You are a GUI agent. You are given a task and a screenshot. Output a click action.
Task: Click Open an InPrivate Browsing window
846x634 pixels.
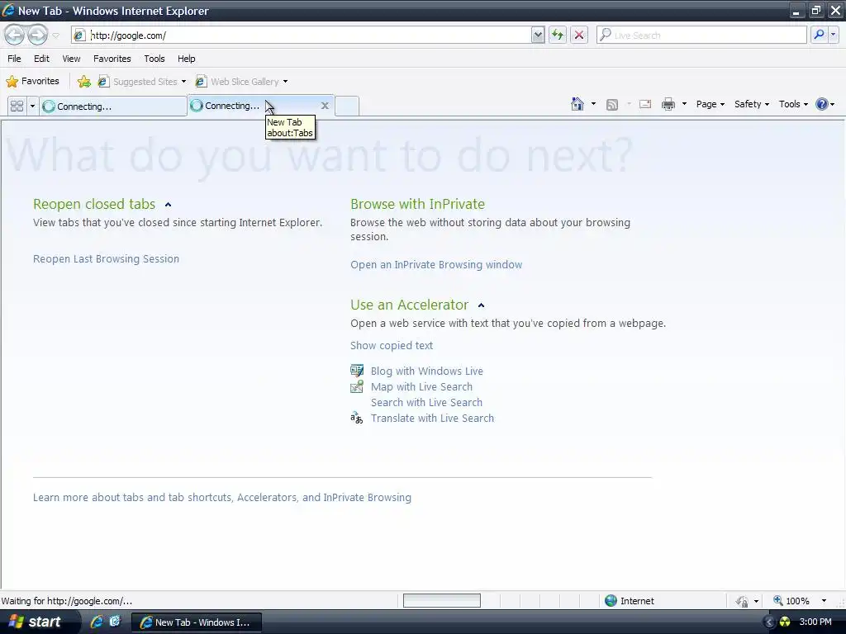click(436, 265)
